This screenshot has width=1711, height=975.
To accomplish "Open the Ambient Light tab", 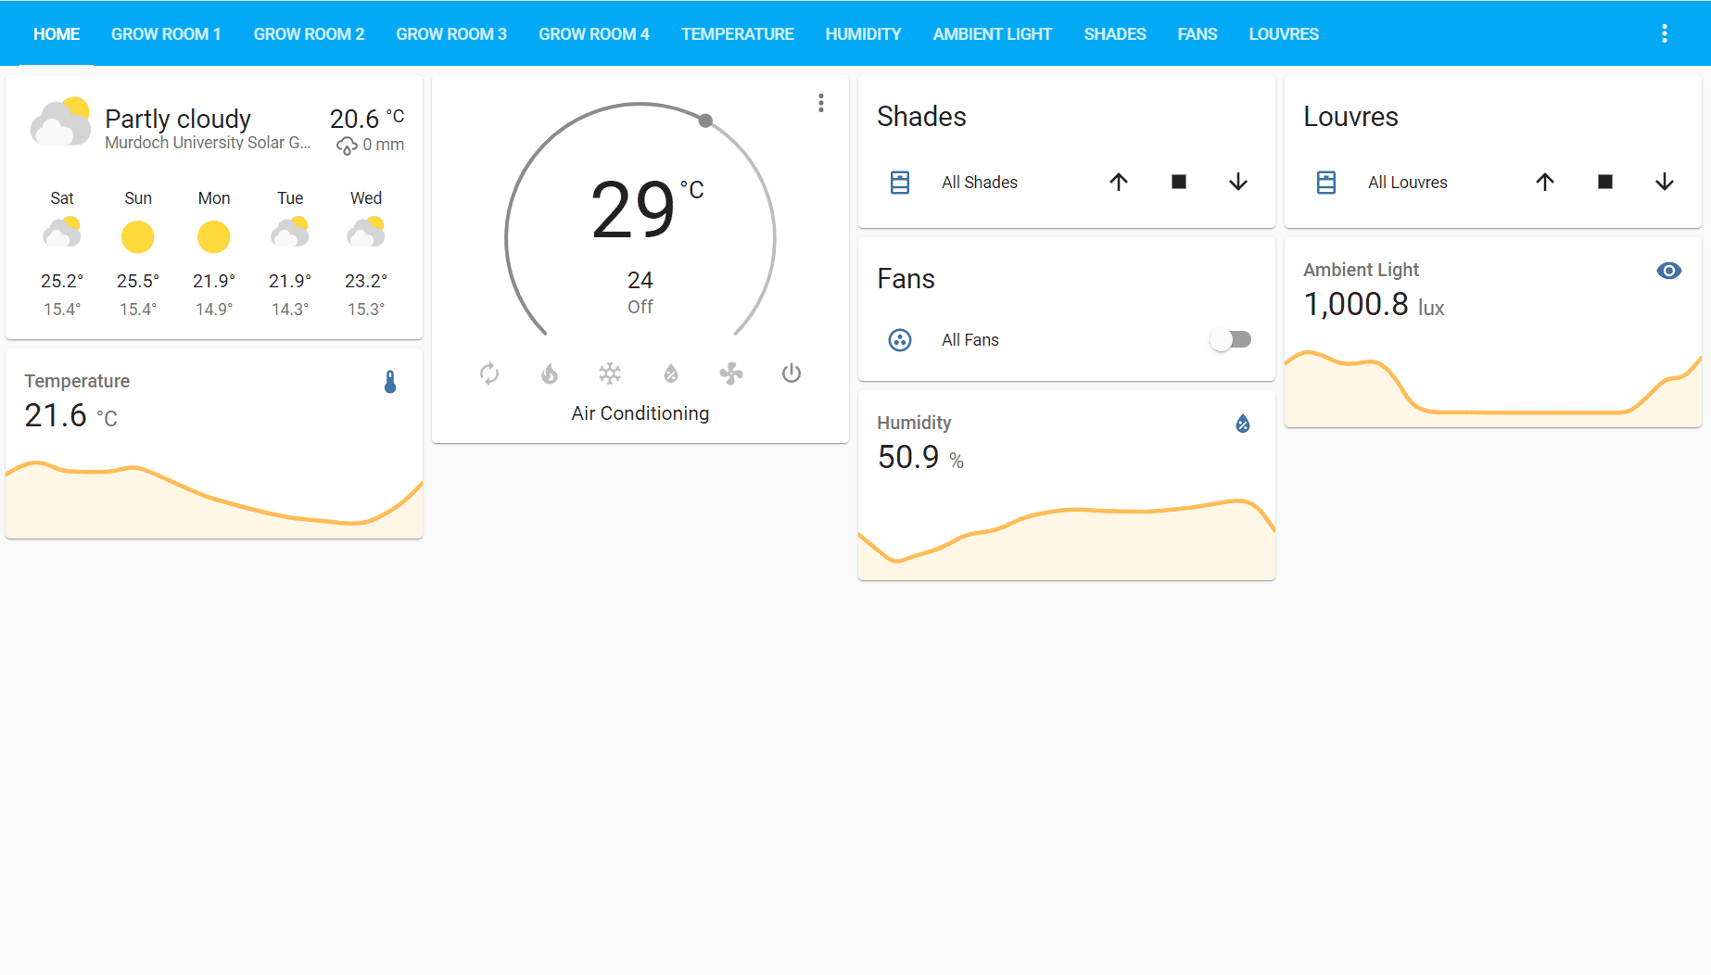I will point(992,34).
